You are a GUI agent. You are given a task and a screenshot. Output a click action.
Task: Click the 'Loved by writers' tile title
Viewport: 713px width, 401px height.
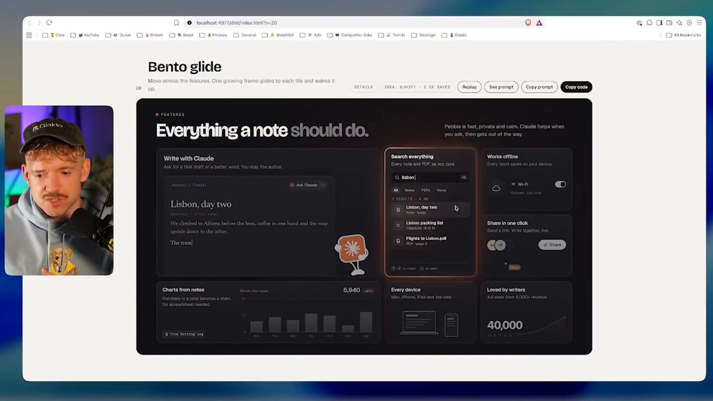(506, 290)
